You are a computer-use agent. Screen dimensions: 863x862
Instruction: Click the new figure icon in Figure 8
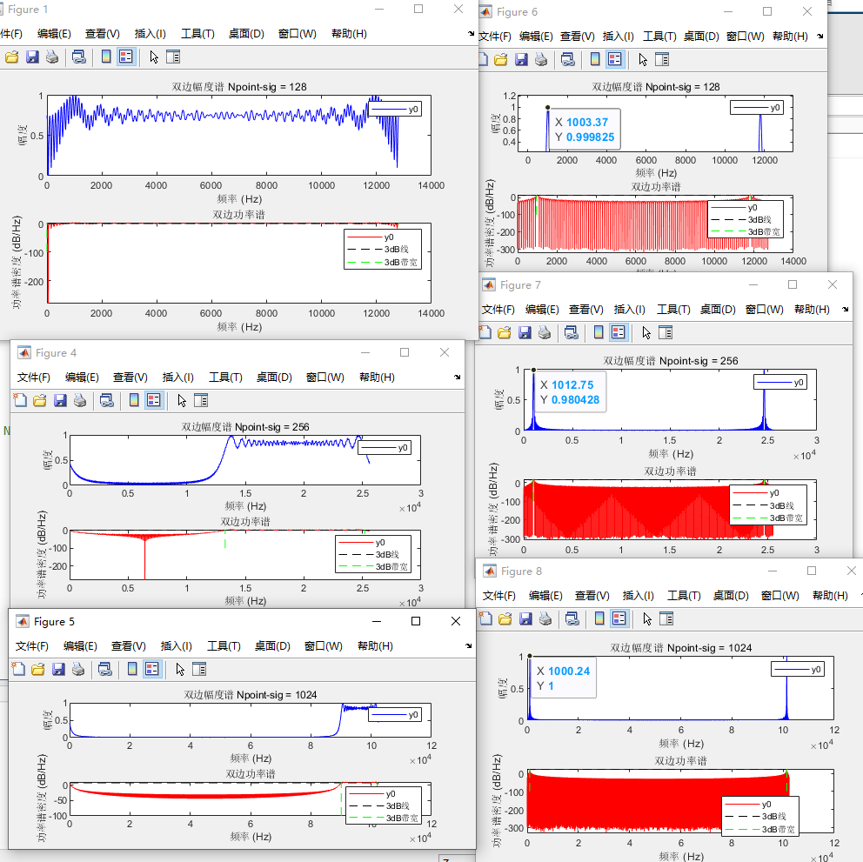(x=485, y=618)
